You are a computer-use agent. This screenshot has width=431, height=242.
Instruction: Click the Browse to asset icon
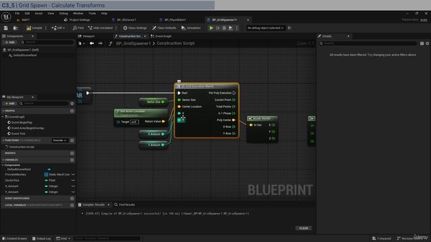[x=15, y=28]
